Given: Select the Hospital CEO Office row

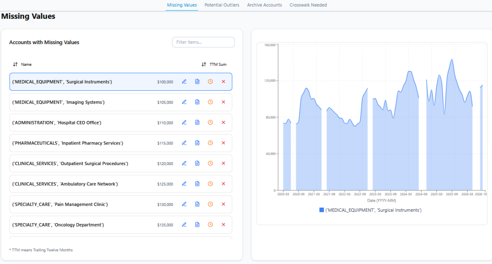Looking at the screenshot, I should pyautogui.click(x=121, y=122).
